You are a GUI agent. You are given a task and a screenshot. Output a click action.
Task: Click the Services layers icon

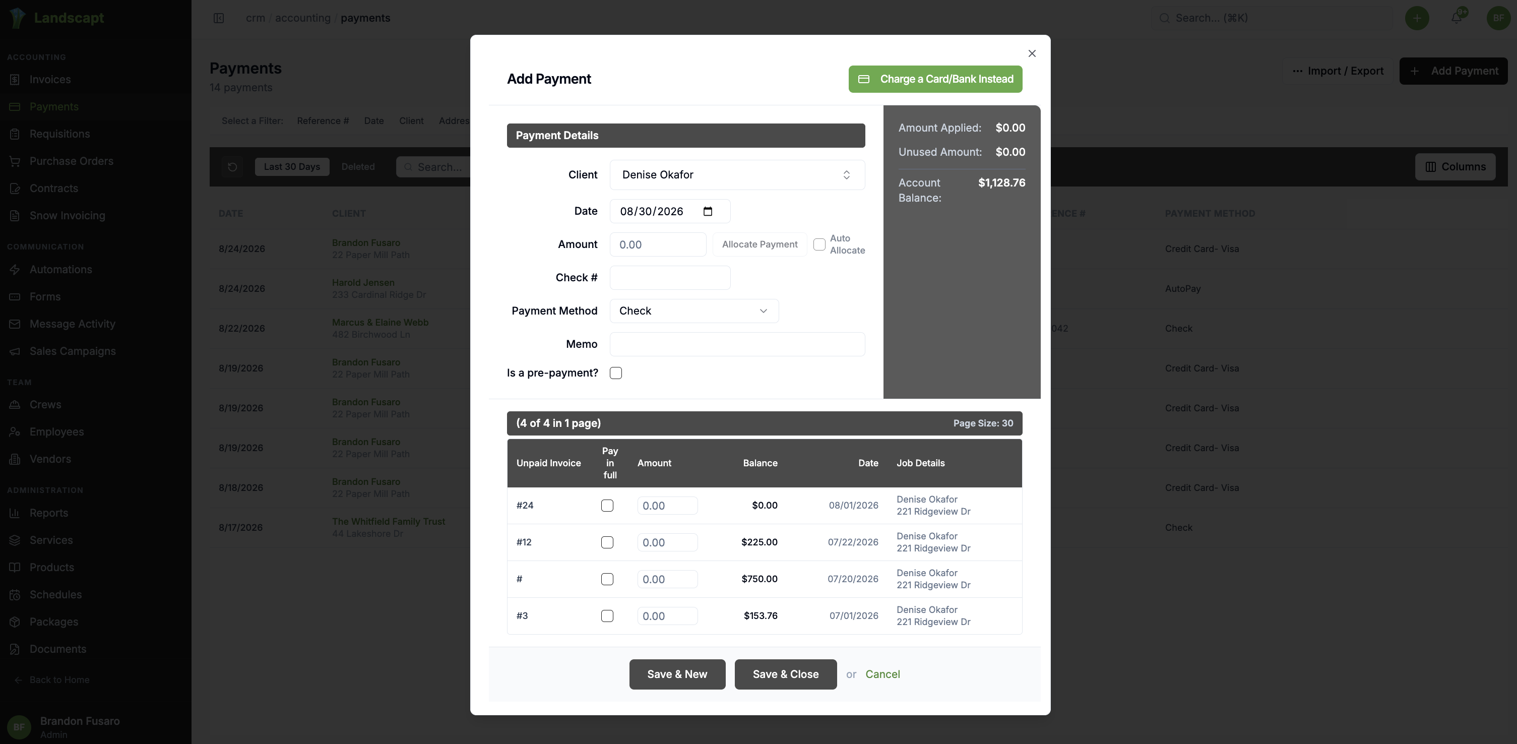(x=15, y=540)
